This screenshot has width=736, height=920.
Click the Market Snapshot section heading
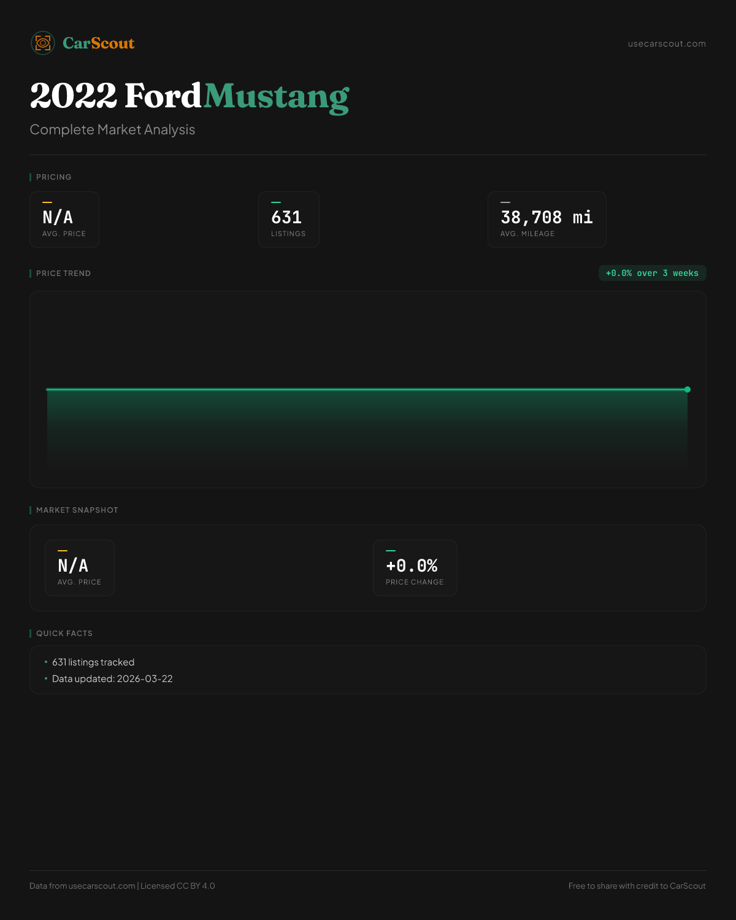[x=77, y=510]
